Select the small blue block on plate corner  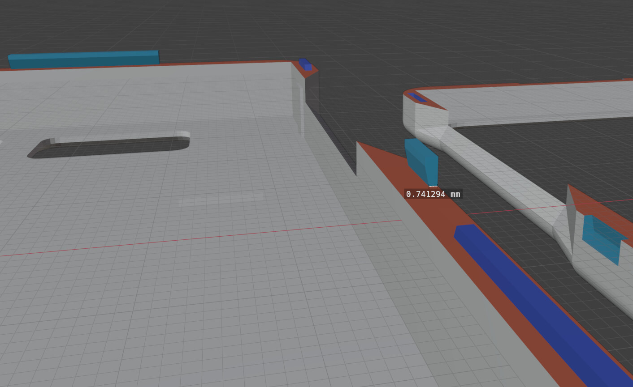(306, 64)
